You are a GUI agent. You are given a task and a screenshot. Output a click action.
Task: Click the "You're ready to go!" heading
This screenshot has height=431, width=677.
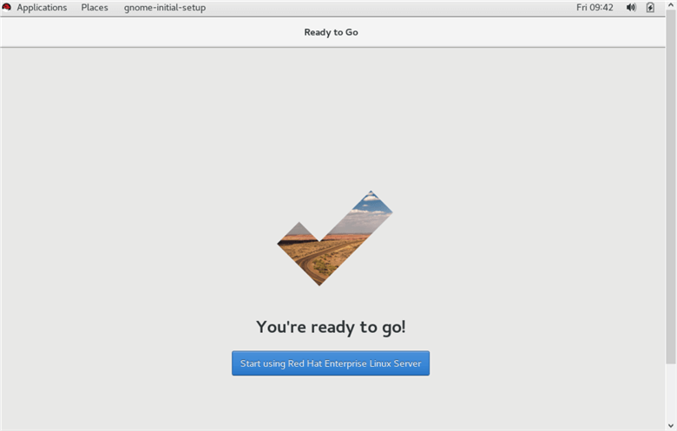point(332,327)
